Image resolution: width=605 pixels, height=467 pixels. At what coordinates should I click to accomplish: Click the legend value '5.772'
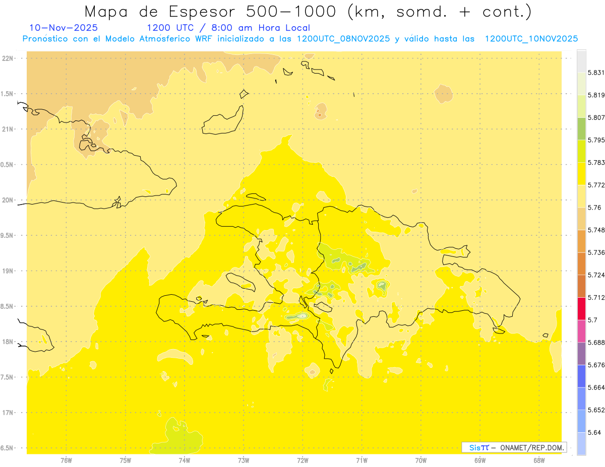coord(596,185)
